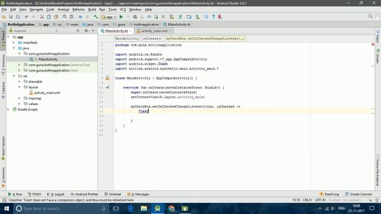Open the Terminal tool window
This screenshot has width=381, height=214.
(x=113, y=194)
